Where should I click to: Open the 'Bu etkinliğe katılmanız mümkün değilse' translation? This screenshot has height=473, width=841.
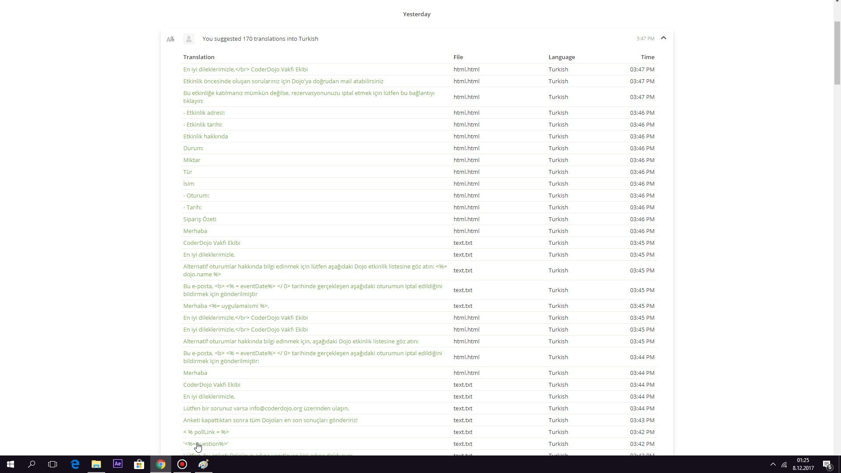pyautogui.click(x=309, y=97)
